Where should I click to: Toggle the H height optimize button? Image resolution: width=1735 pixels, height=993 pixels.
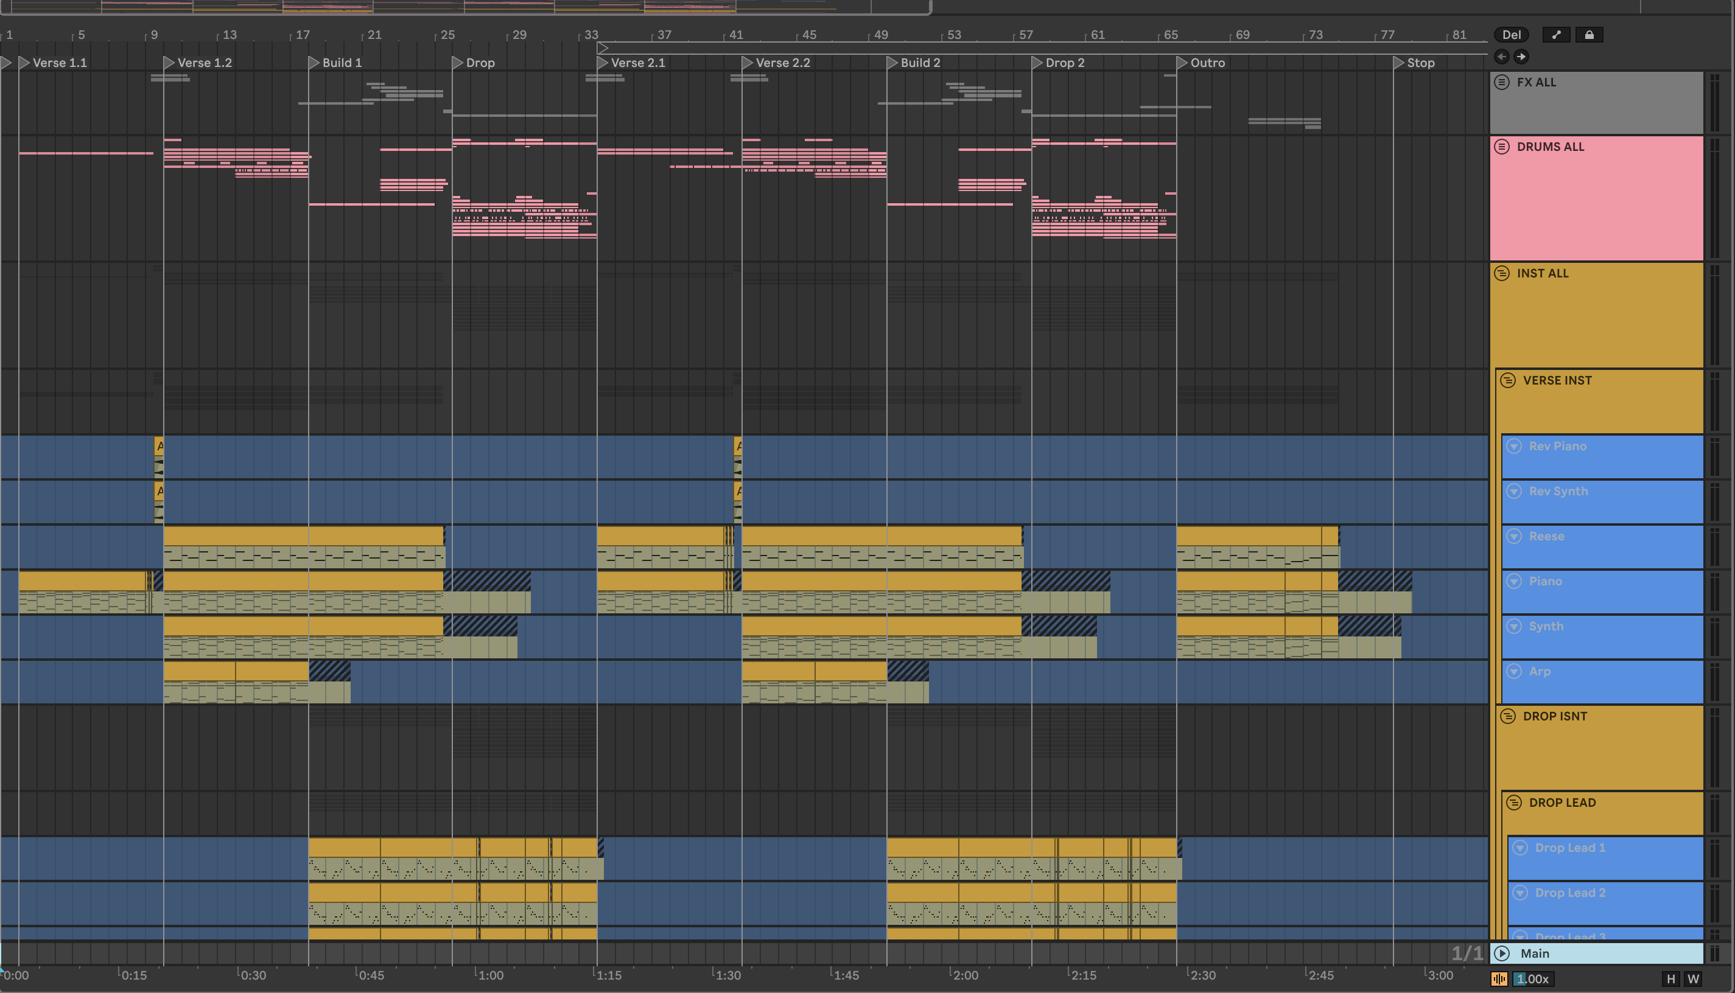tap(1671, 980)
